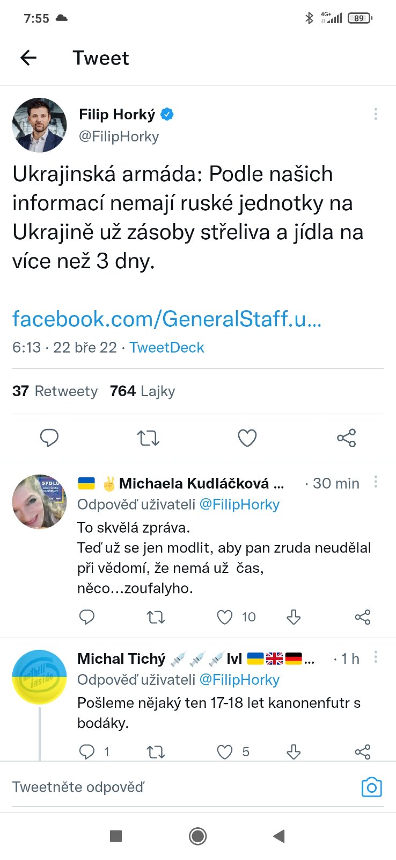Image resolution: width=396 pixels, height=860 pixels.
Task: Share Filip Horký's main tweet
Action: pos(346,438)
